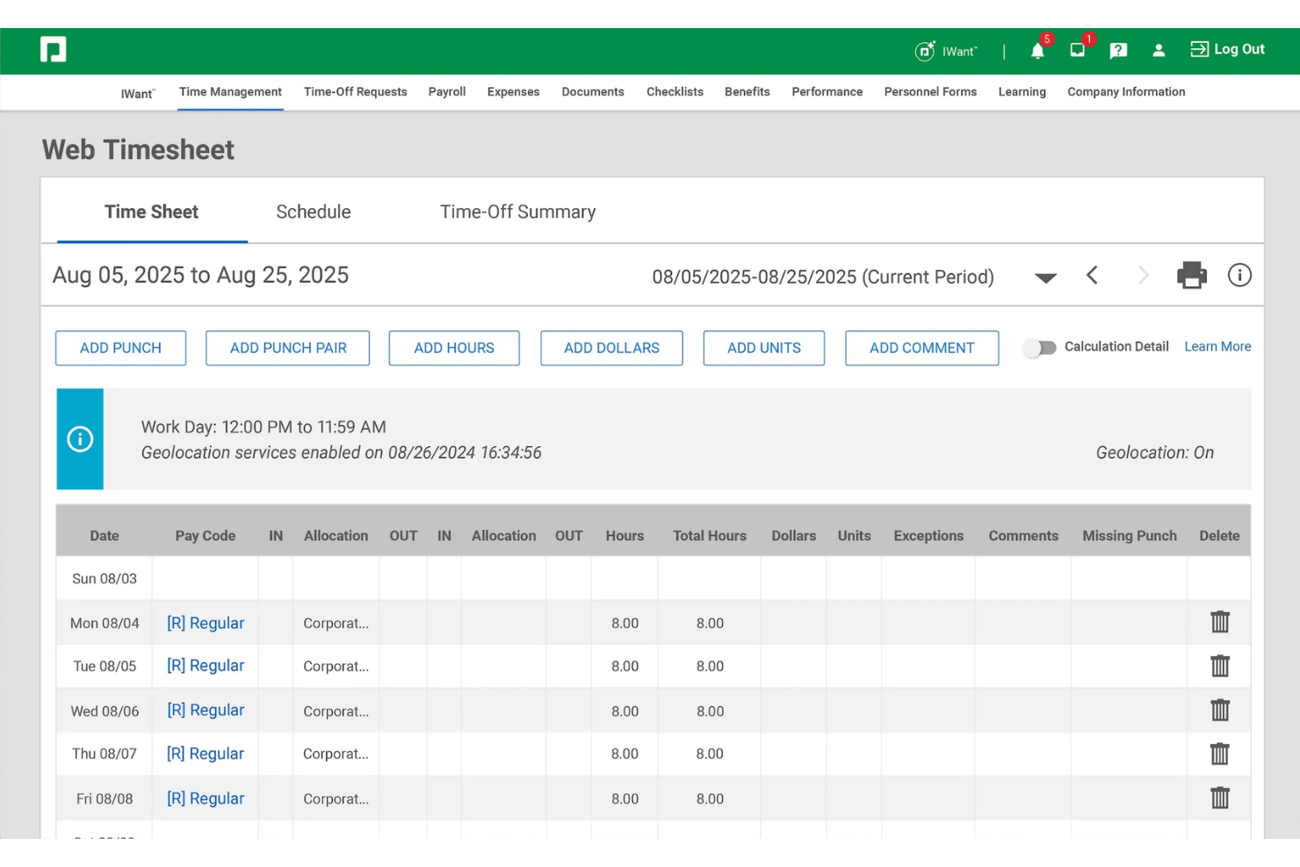Toggle the Calculation Detail switch
This screenshot has width=1300, height=867.
1040,348
